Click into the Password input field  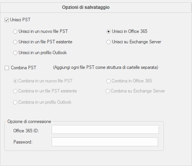point(105,142)
